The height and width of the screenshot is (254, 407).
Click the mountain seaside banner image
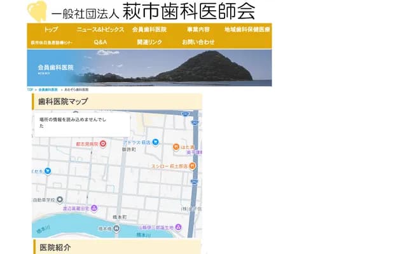click(149, 68)
